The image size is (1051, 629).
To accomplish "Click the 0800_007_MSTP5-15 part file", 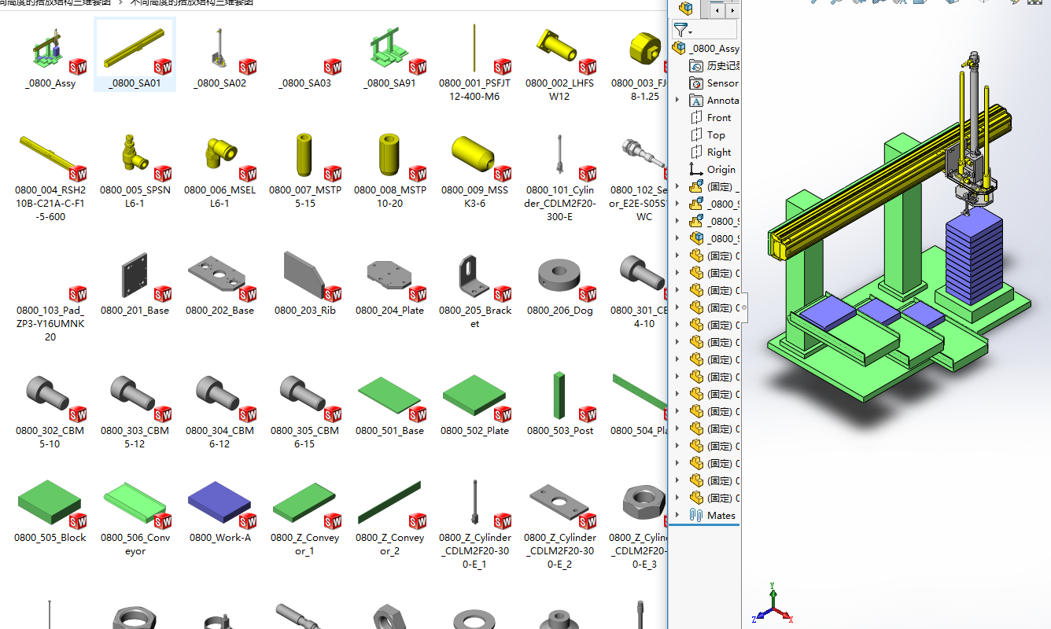I will coord(305,170).
